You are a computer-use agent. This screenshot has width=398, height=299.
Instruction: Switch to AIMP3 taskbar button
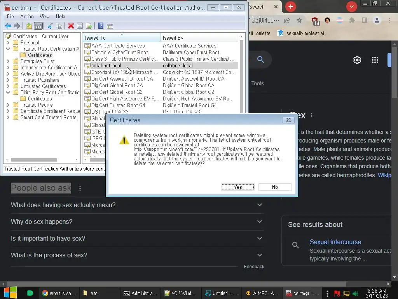262,293
